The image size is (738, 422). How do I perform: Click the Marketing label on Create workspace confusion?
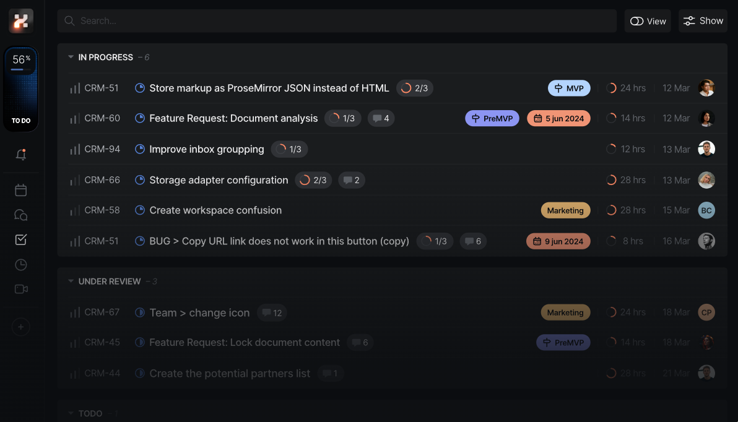click(565, 210)
